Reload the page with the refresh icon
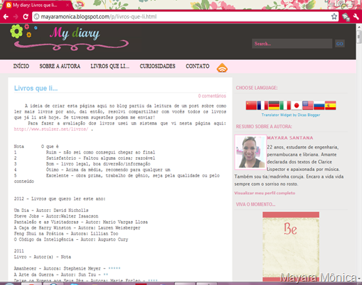 pos(26,17)
